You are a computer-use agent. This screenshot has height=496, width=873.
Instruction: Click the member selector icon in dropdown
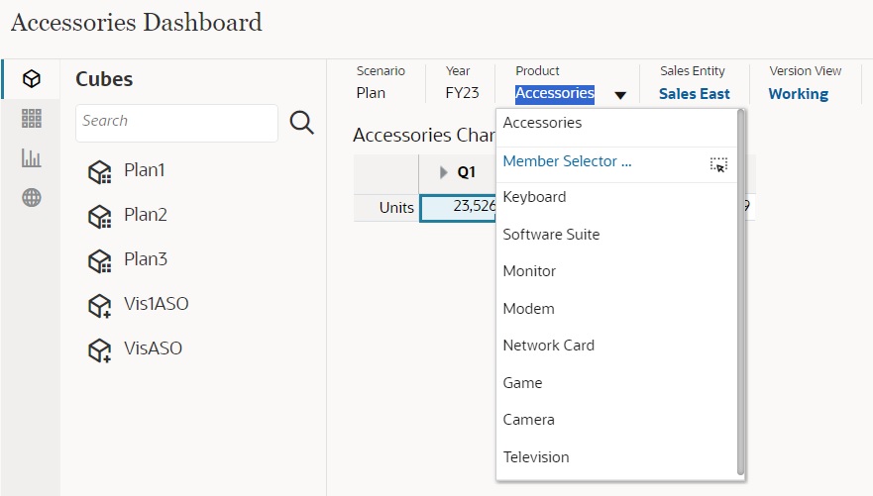tap(718, 164)
